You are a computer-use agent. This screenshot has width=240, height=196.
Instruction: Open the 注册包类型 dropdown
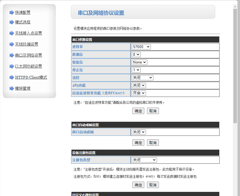point(144,160)
